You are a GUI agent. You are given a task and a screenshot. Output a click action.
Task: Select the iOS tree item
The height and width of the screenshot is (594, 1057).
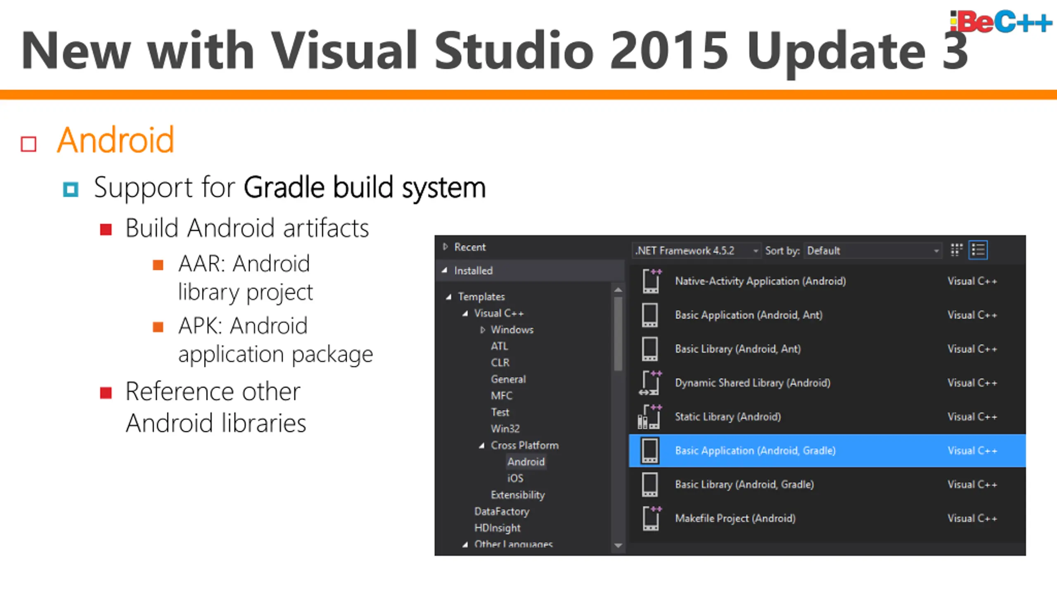click(x=515, y=478)
